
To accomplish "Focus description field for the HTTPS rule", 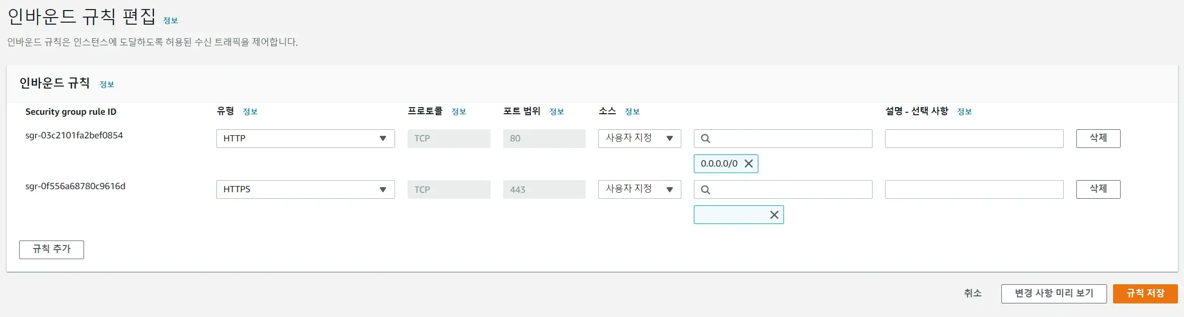I will tap(974, 190).
